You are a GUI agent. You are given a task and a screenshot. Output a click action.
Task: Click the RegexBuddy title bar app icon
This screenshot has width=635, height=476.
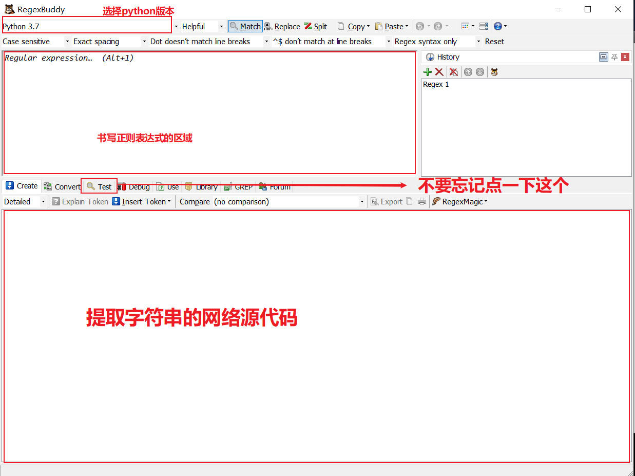9,9
